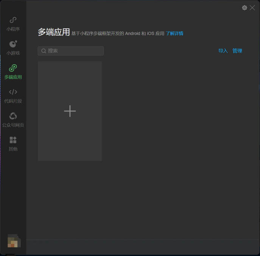The width and height of the screenshot is (260, 256).
Task: Switch to the 小游戏 sidebar section
Action: [13, 48]
